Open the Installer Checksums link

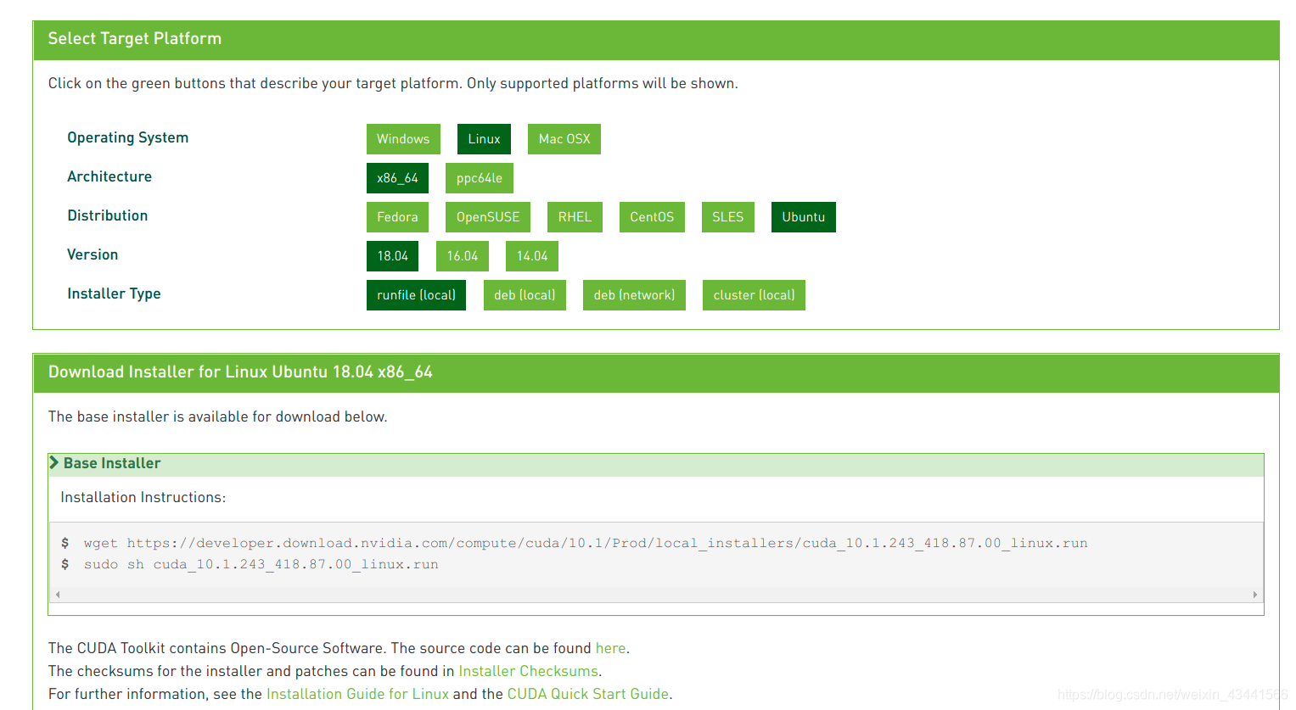[528, 671]
